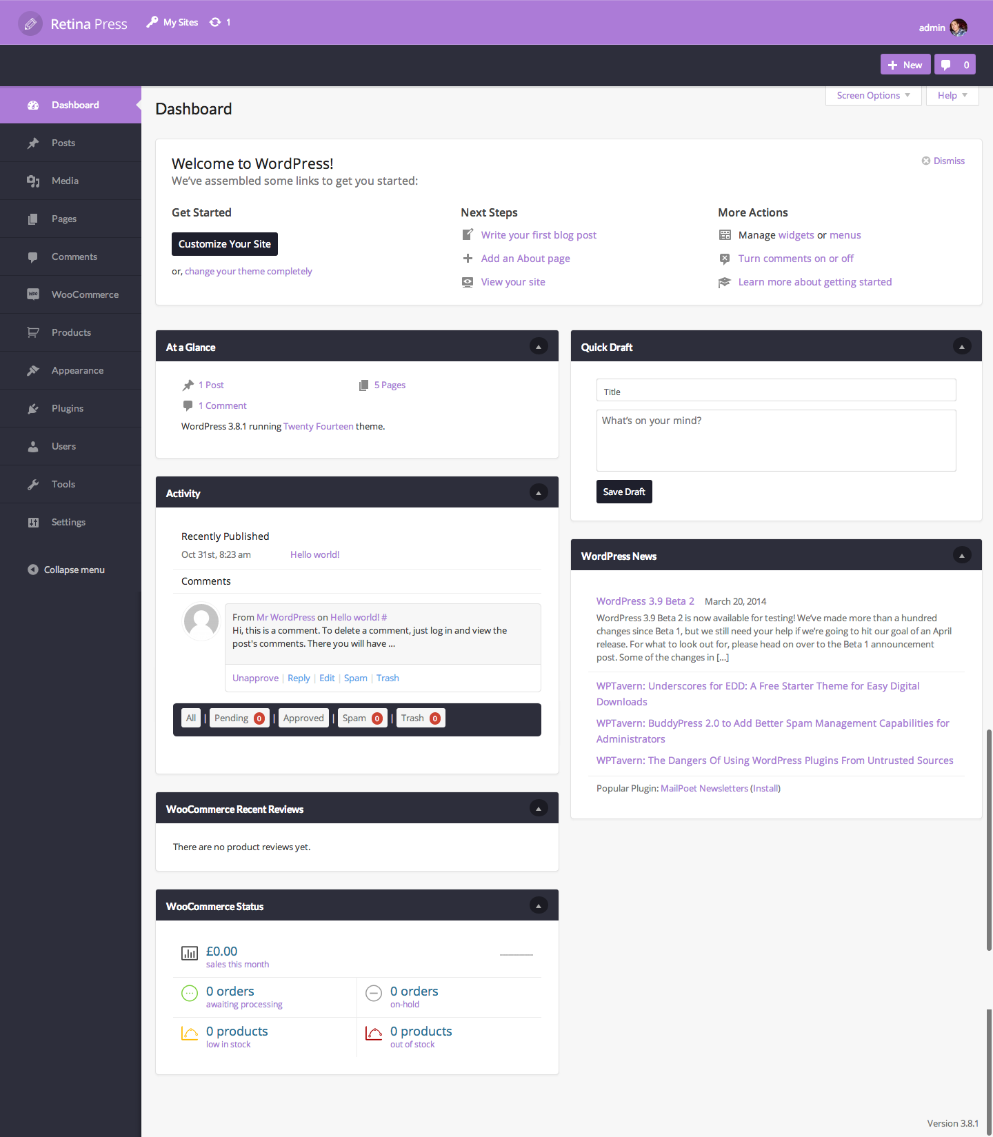Open the WordPress 3.9 Beta 2 news link
This screenshot has width=993, height=1137.
[645, 601]
